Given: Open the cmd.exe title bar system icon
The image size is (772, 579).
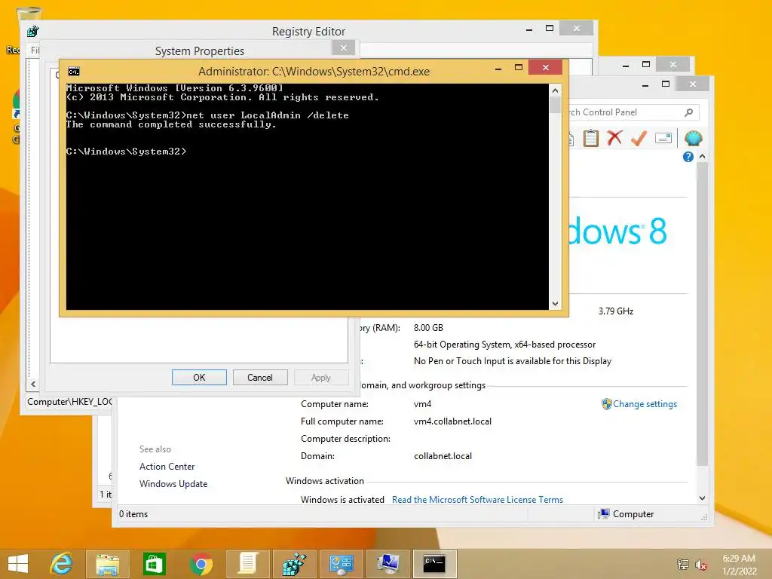Looking at the screenshot, I should 74,72.
